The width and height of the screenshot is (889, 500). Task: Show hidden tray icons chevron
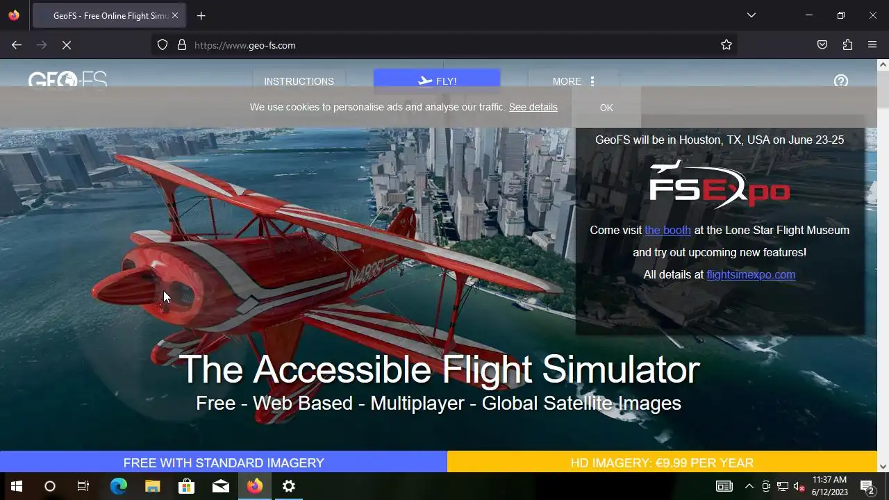(749, 486)
